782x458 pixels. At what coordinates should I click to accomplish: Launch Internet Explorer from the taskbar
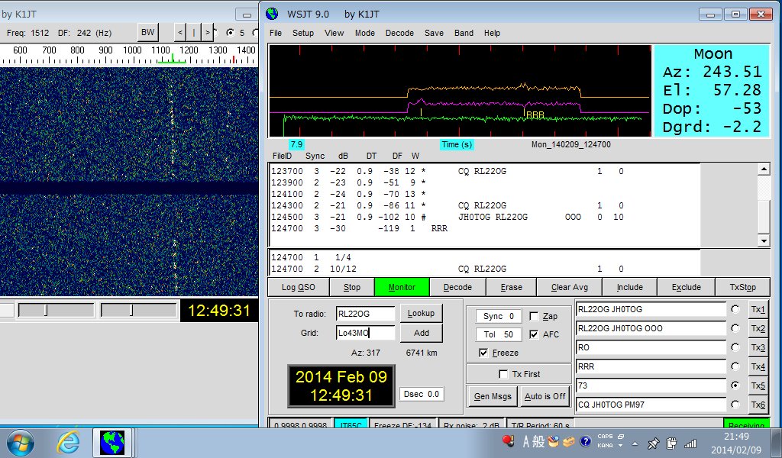click(68, 443)
